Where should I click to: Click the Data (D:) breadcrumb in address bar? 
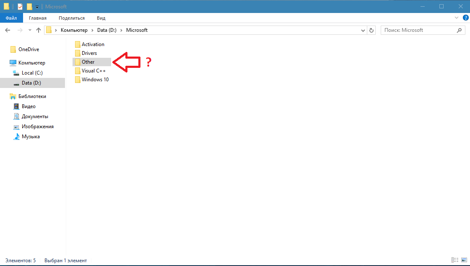(107, 30)
